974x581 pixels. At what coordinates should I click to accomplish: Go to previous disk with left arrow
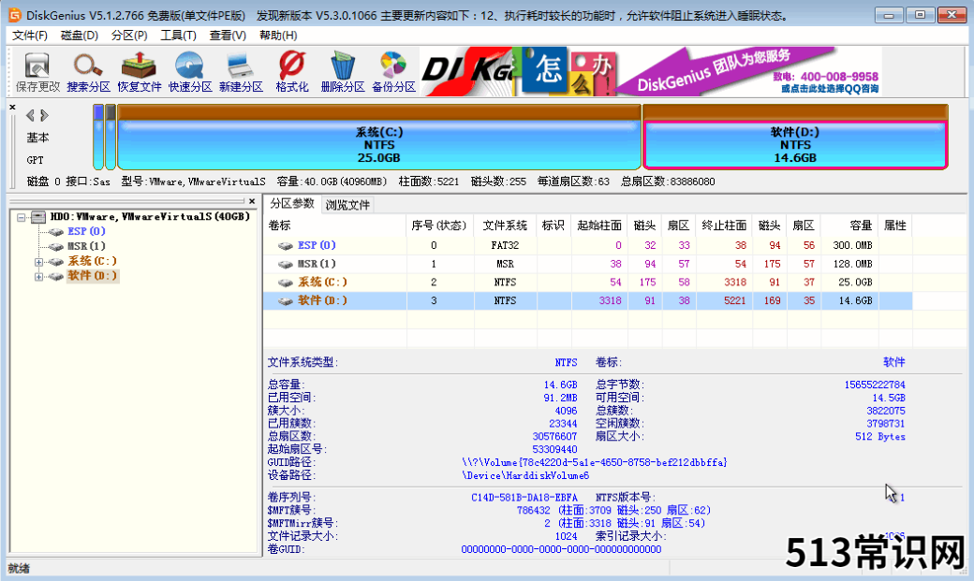point(30,115)
